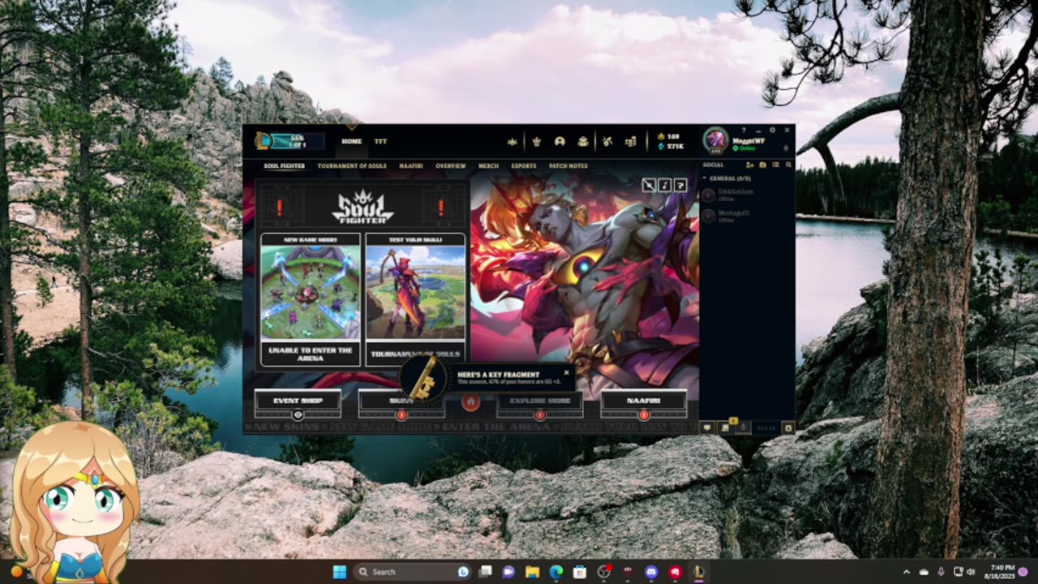Image resolution: width=1038 pixels, height=584 pixels.
Task: Switch to the TFT tab
Action: 380,141
